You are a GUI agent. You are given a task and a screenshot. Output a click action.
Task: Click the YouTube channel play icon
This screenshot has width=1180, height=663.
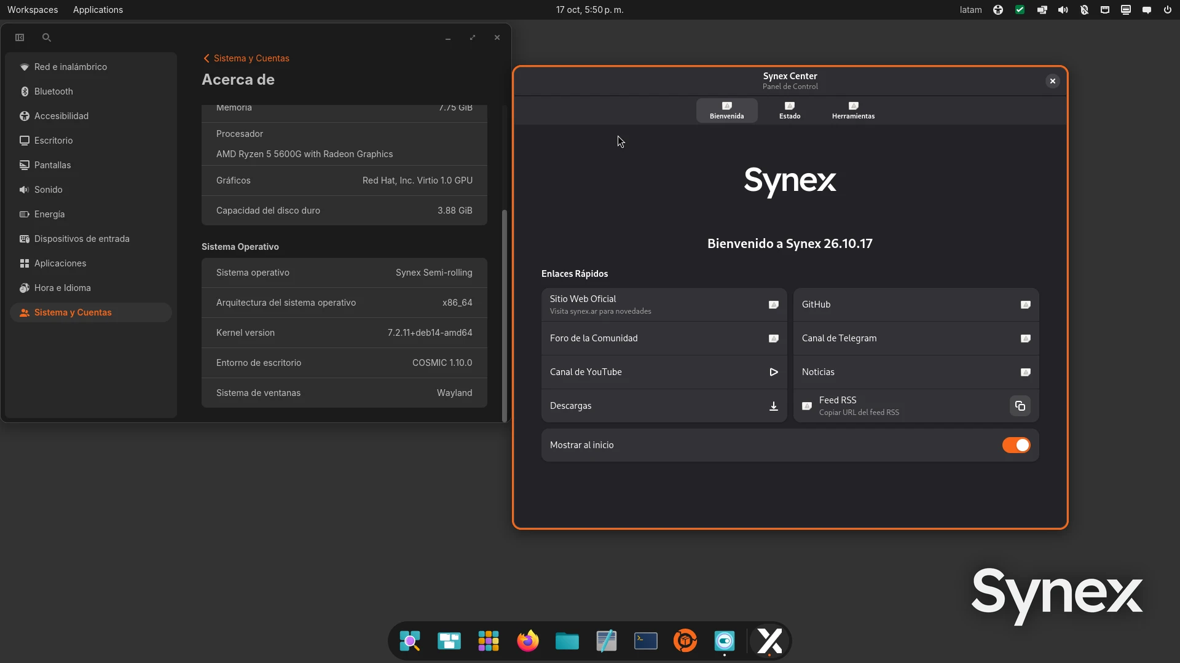click(774, 372)
